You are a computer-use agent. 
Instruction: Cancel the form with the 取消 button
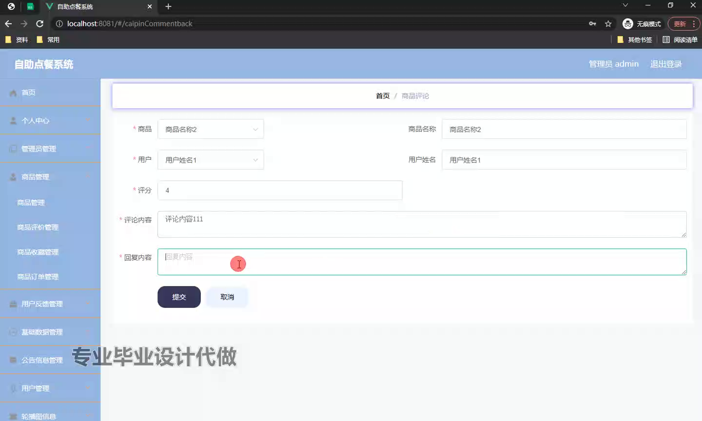click(227, 297)
